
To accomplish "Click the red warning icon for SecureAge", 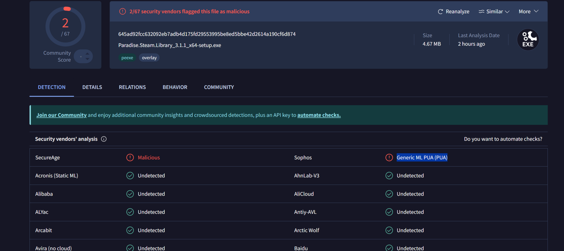I will tap(130, 157).
